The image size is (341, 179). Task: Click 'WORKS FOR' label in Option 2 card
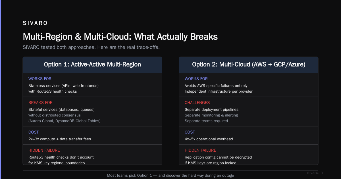[x=196, y=79]
